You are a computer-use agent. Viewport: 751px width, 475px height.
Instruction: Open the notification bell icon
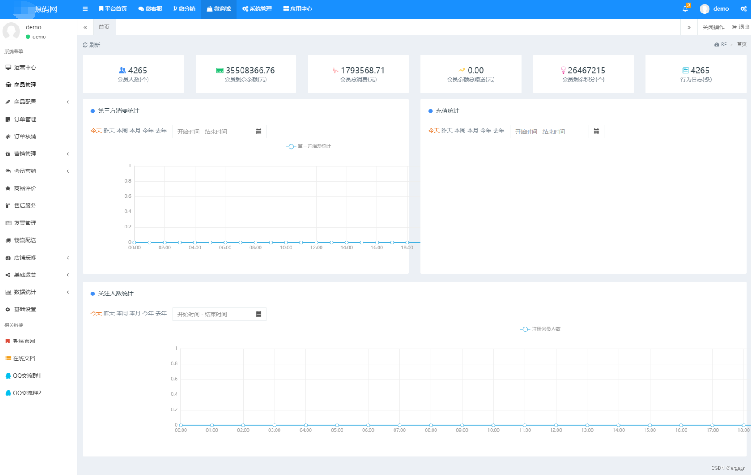(x=686, y=9)
